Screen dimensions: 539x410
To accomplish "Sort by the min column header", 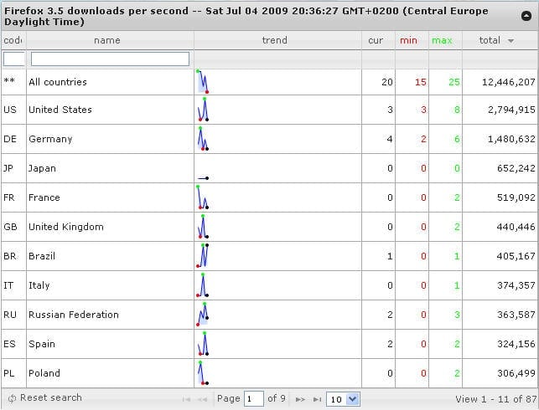I will click(412, 40).
